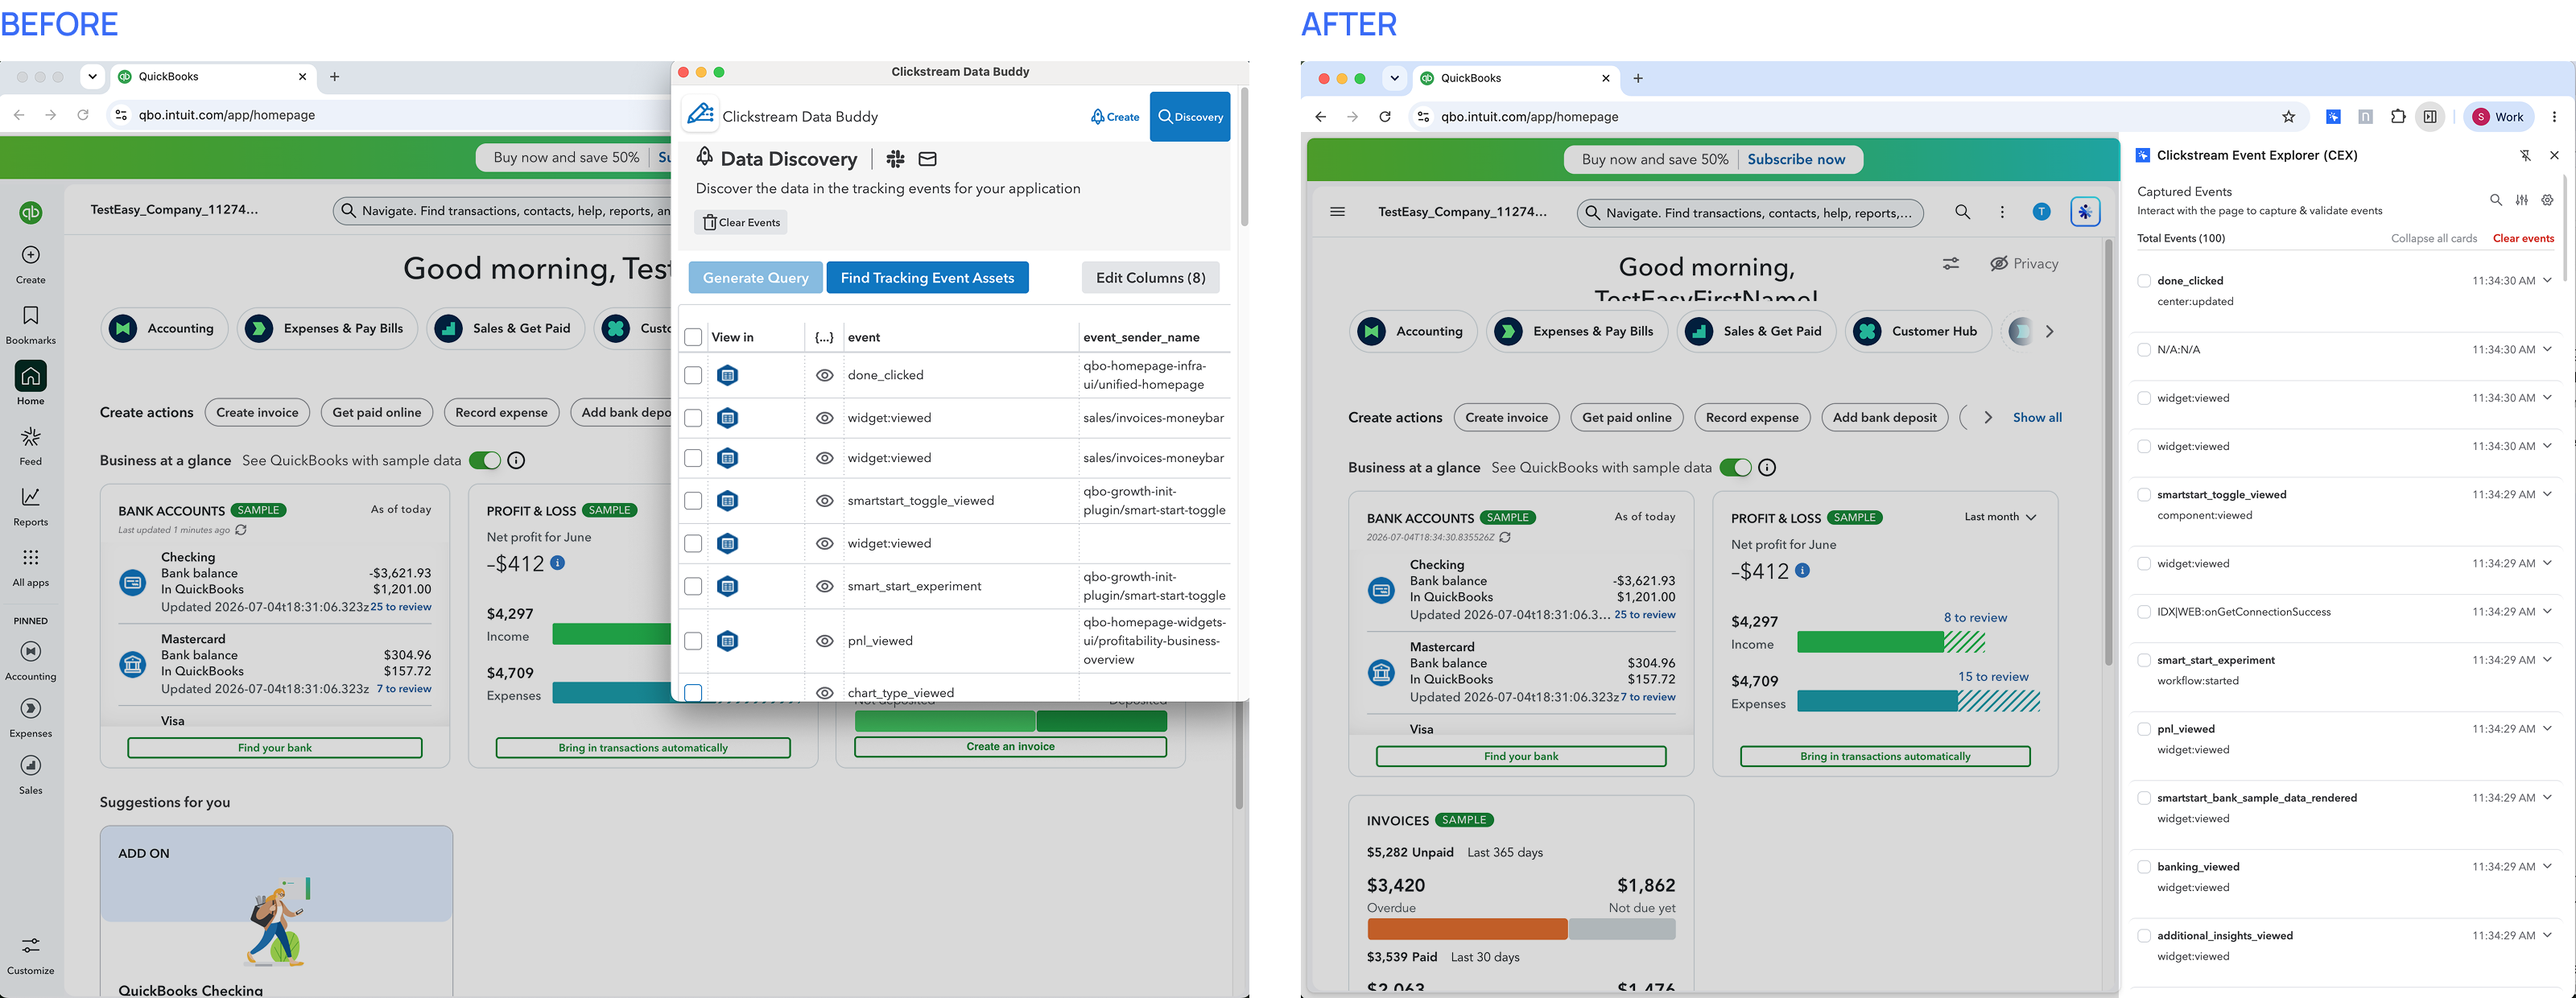Viewport: 2576px width, 998px height.
Task: Check N/A:N/A card checkbox in CEX panel
Action: pyautogui.click(x=2144, y=350)
